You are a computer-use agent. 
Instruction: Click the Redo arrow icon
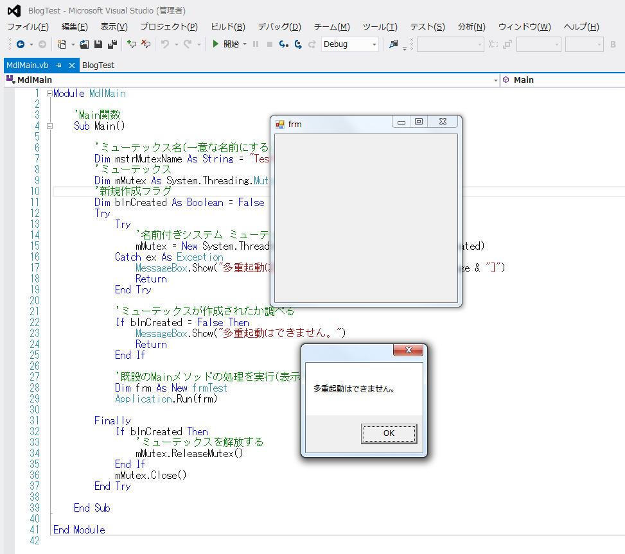[188, 44]
